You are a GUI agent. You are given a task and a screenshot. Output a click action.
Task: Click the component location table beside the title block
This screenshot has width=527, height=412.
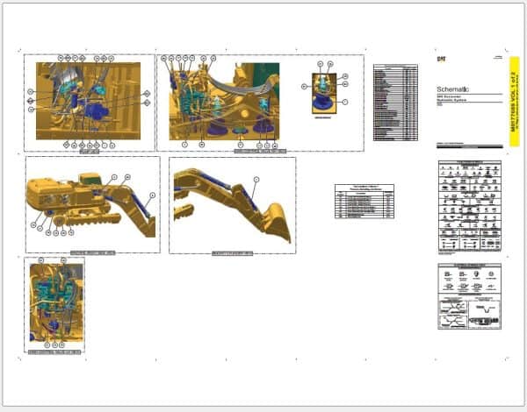pyautogui.click(x=395, y=103)
